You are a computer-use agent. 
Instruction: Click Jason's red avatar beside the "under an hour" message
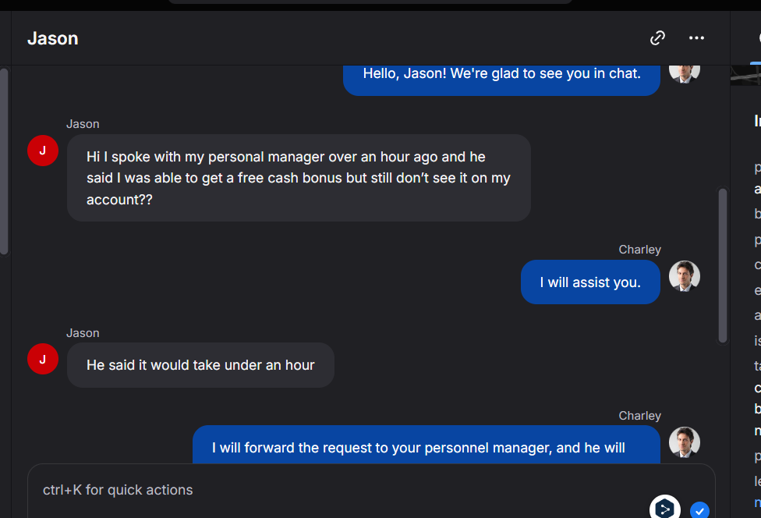(43, 359)
